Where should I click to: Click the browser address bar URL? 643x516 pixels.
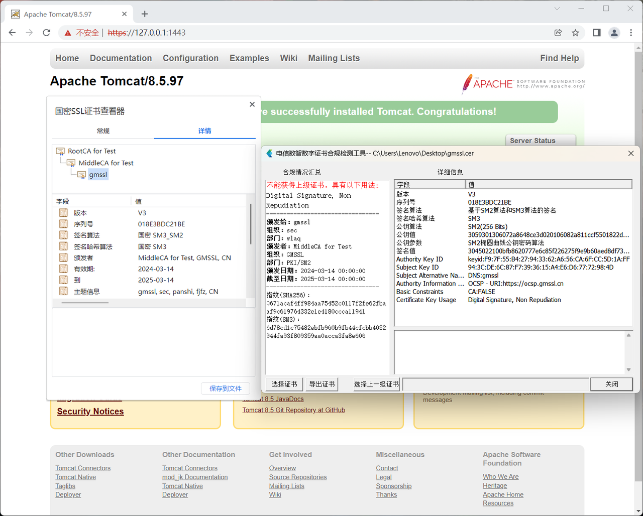tap(147, 33)
